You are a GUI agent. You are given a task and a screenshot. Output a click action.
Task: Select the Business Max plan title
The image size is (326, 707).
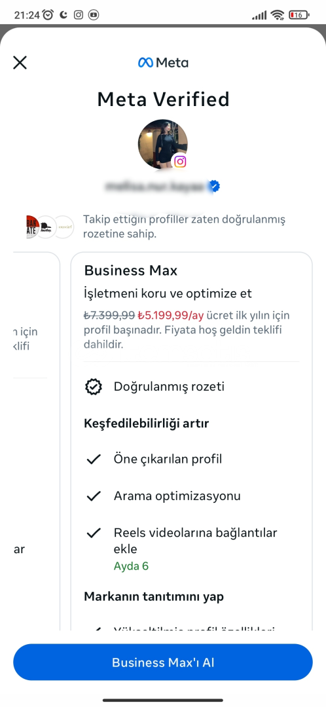(131, 270)
